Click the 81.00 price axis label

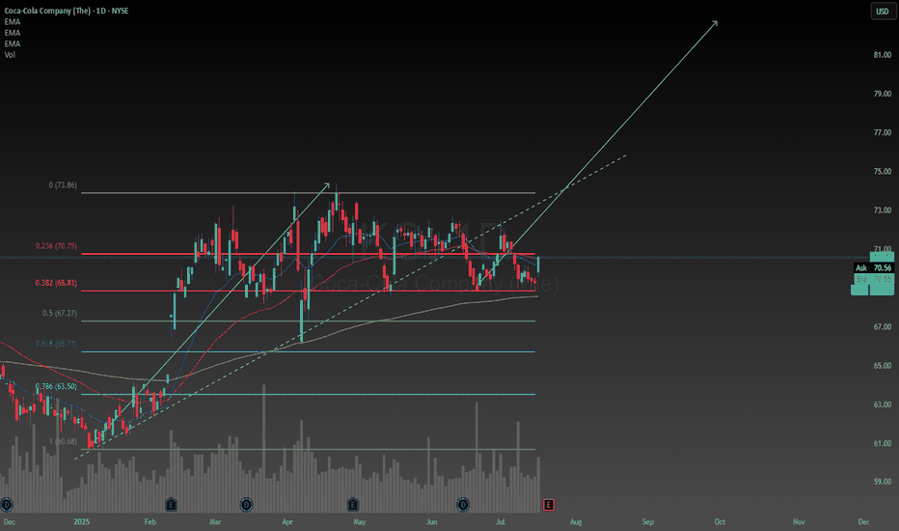[x=883, y=55]
